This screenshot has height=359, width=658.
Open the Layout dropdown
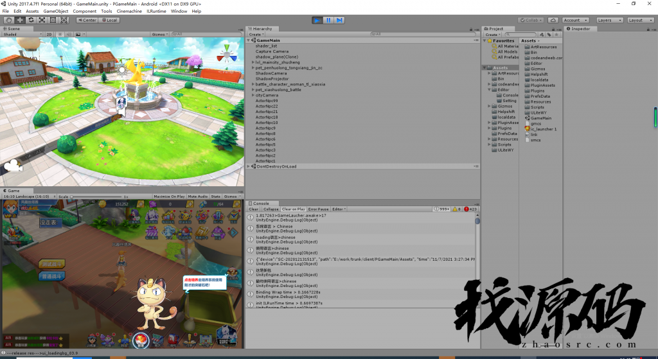click(x=641, y=20)
